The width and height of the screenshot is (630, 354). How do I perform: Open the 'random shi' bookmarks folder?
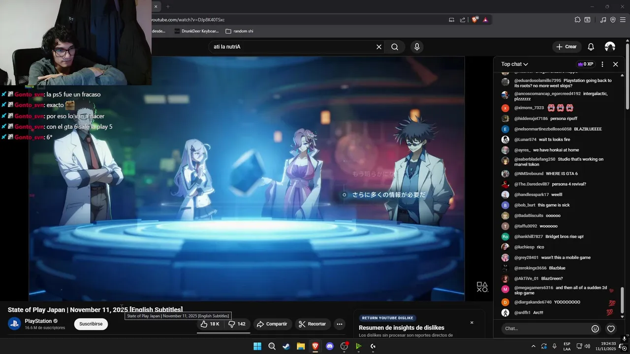239,31
